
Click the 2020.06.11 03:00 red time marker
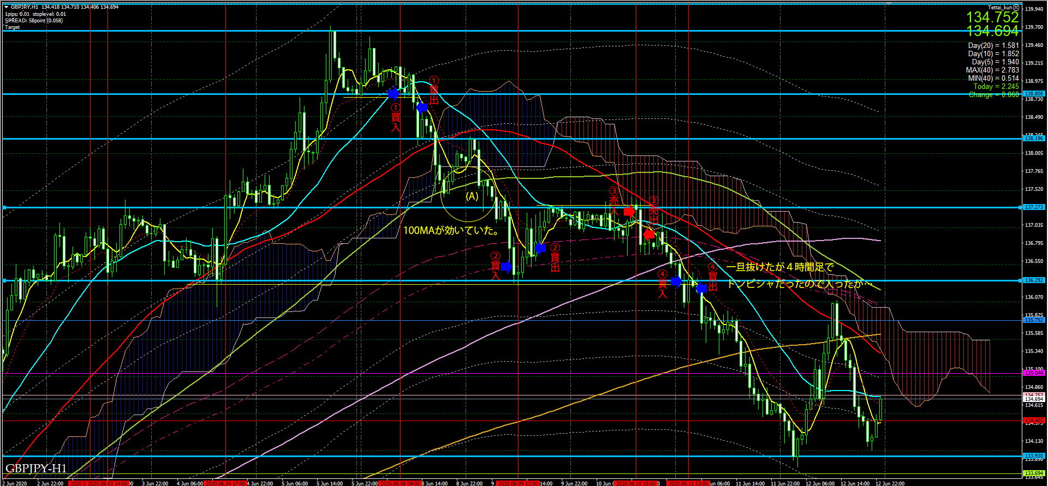coord(689,483)
